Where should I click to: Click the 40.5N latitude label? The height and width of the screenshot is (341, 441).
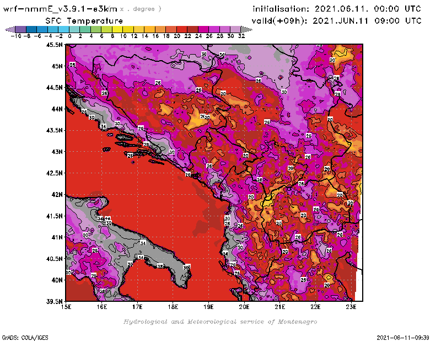tap(54, 258)
